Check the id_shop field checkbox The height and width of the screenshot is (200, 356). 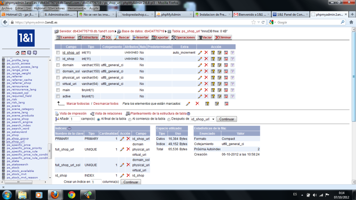[x=58, y=59]
